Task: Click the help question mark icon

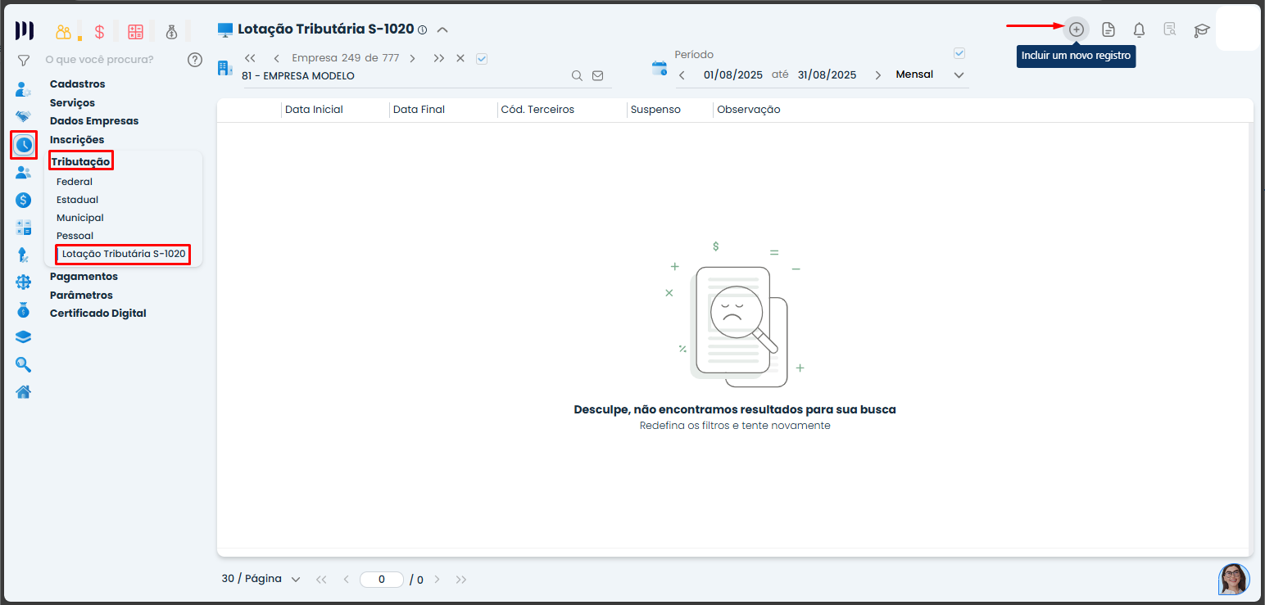Action: click(x=194, y=59)
